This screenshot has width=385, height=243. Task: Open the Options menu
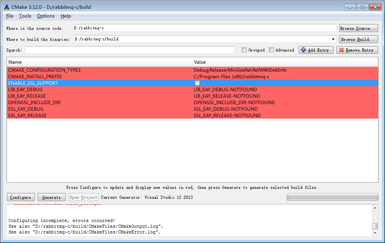tap(46, 16)
